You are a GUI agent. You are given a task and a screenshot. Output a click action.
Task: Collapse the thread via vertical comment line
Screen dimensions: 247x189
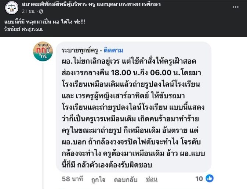tap(43, 126)
